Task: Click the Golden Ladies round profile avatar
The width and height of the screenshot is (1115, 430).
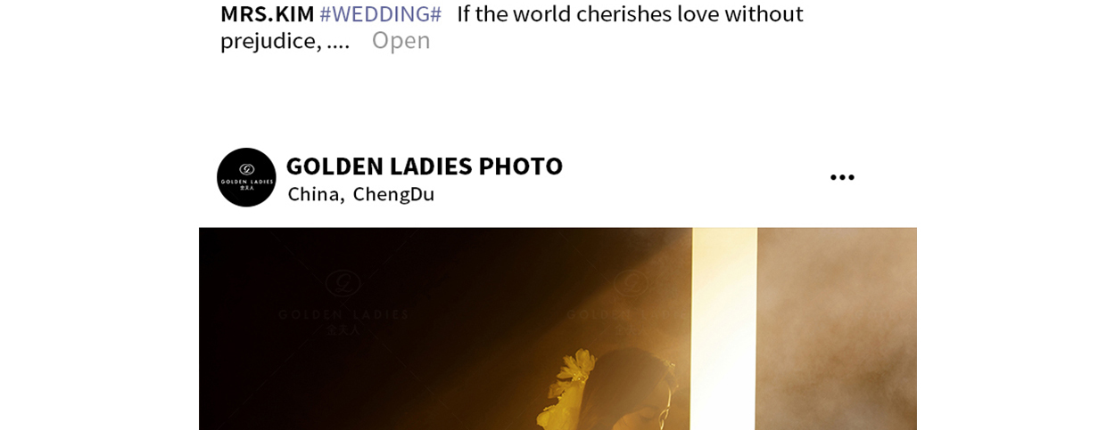Action: pos(246,177)
